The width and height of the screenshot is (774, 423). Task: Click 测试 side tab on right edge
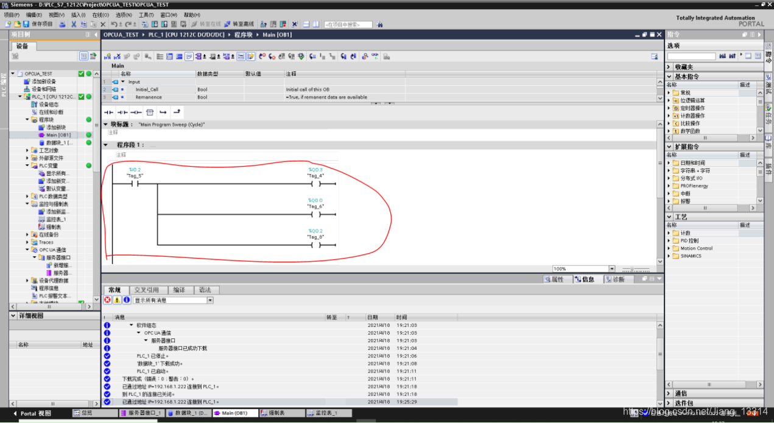769,85
